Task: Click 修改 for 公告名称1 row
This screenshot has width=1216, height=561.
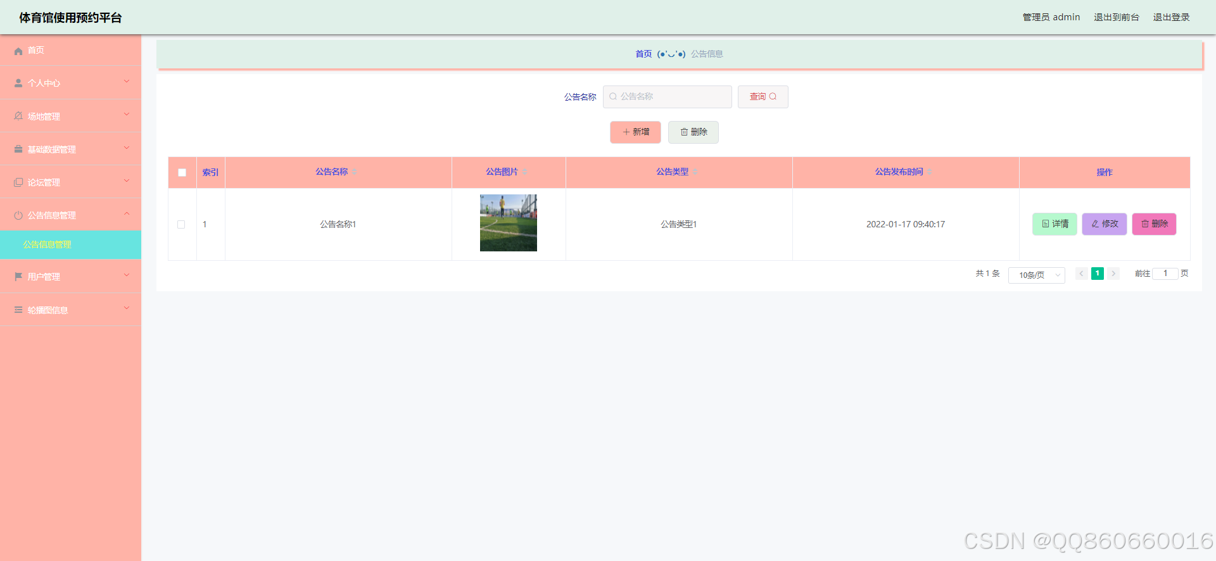Action: pos(1105,224)
